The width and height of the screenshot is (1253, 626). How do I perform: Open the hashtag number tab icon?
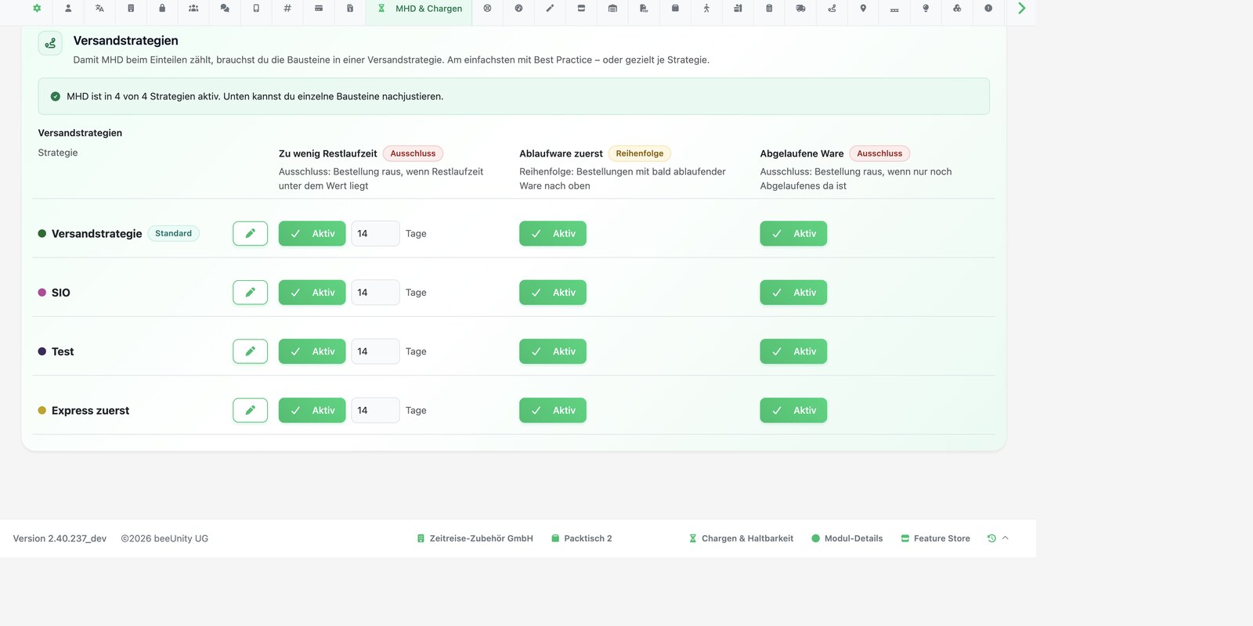click(x=287, y=9)
